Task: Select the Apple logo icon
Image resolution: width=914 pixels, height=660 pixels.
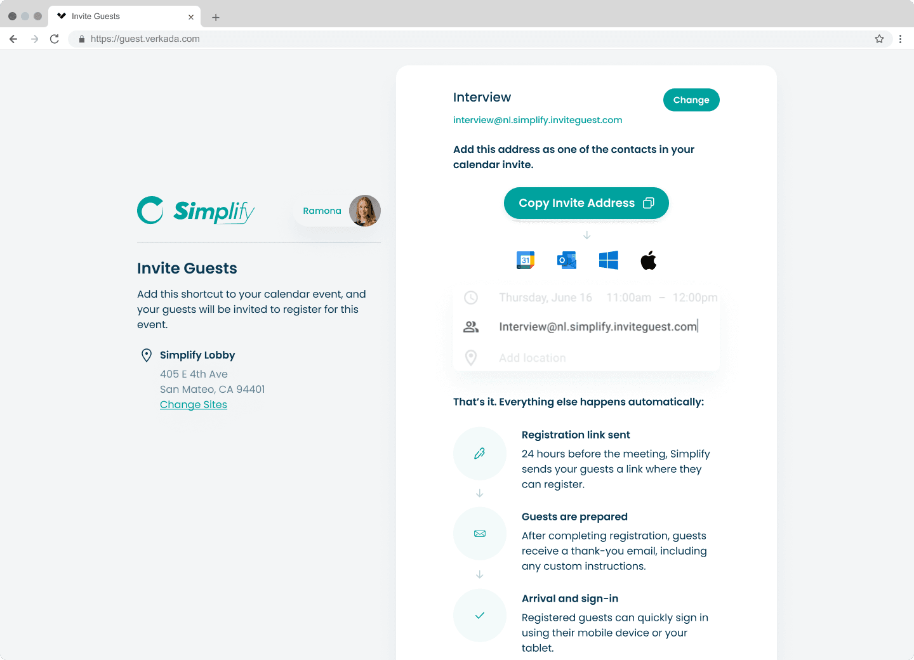Action: (648, 260)
